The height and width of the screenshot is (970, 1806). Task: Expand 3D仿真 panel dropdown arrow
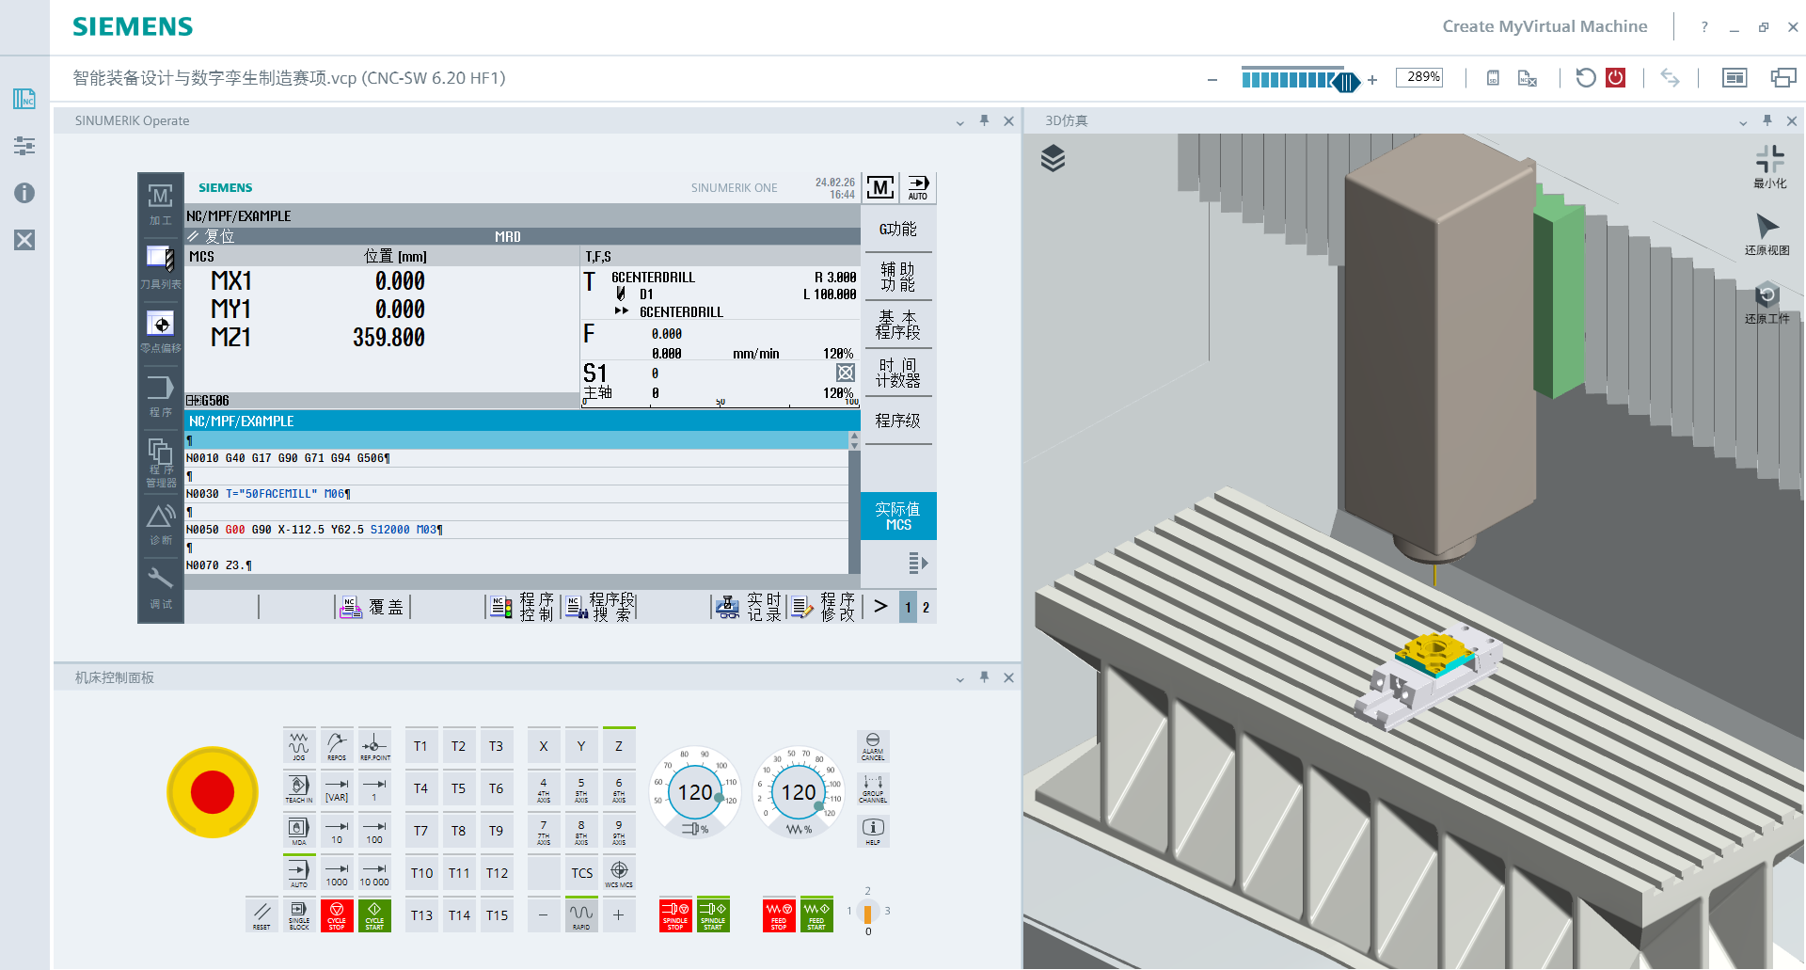click(x=1742, y=122)
